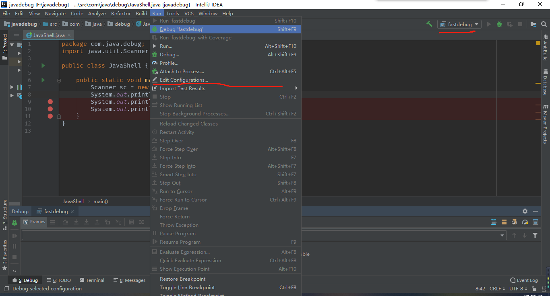Toggle the 2: Favorites tool window
Viewport: 550px width, 296px height.
point(5,255)
